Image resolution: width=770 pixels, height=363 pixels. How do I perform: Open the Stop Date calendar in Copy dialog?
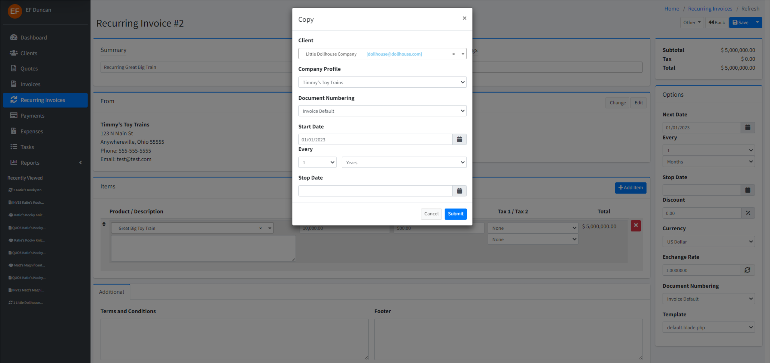pyautogui.click(x=459, y=191)
